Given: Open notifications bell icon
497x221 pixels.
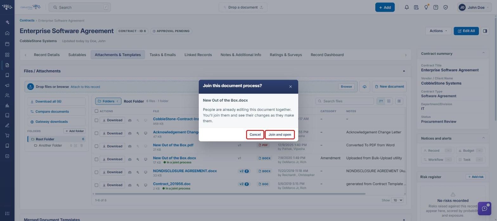Looking at the screenshot, I should coord(407,7).
